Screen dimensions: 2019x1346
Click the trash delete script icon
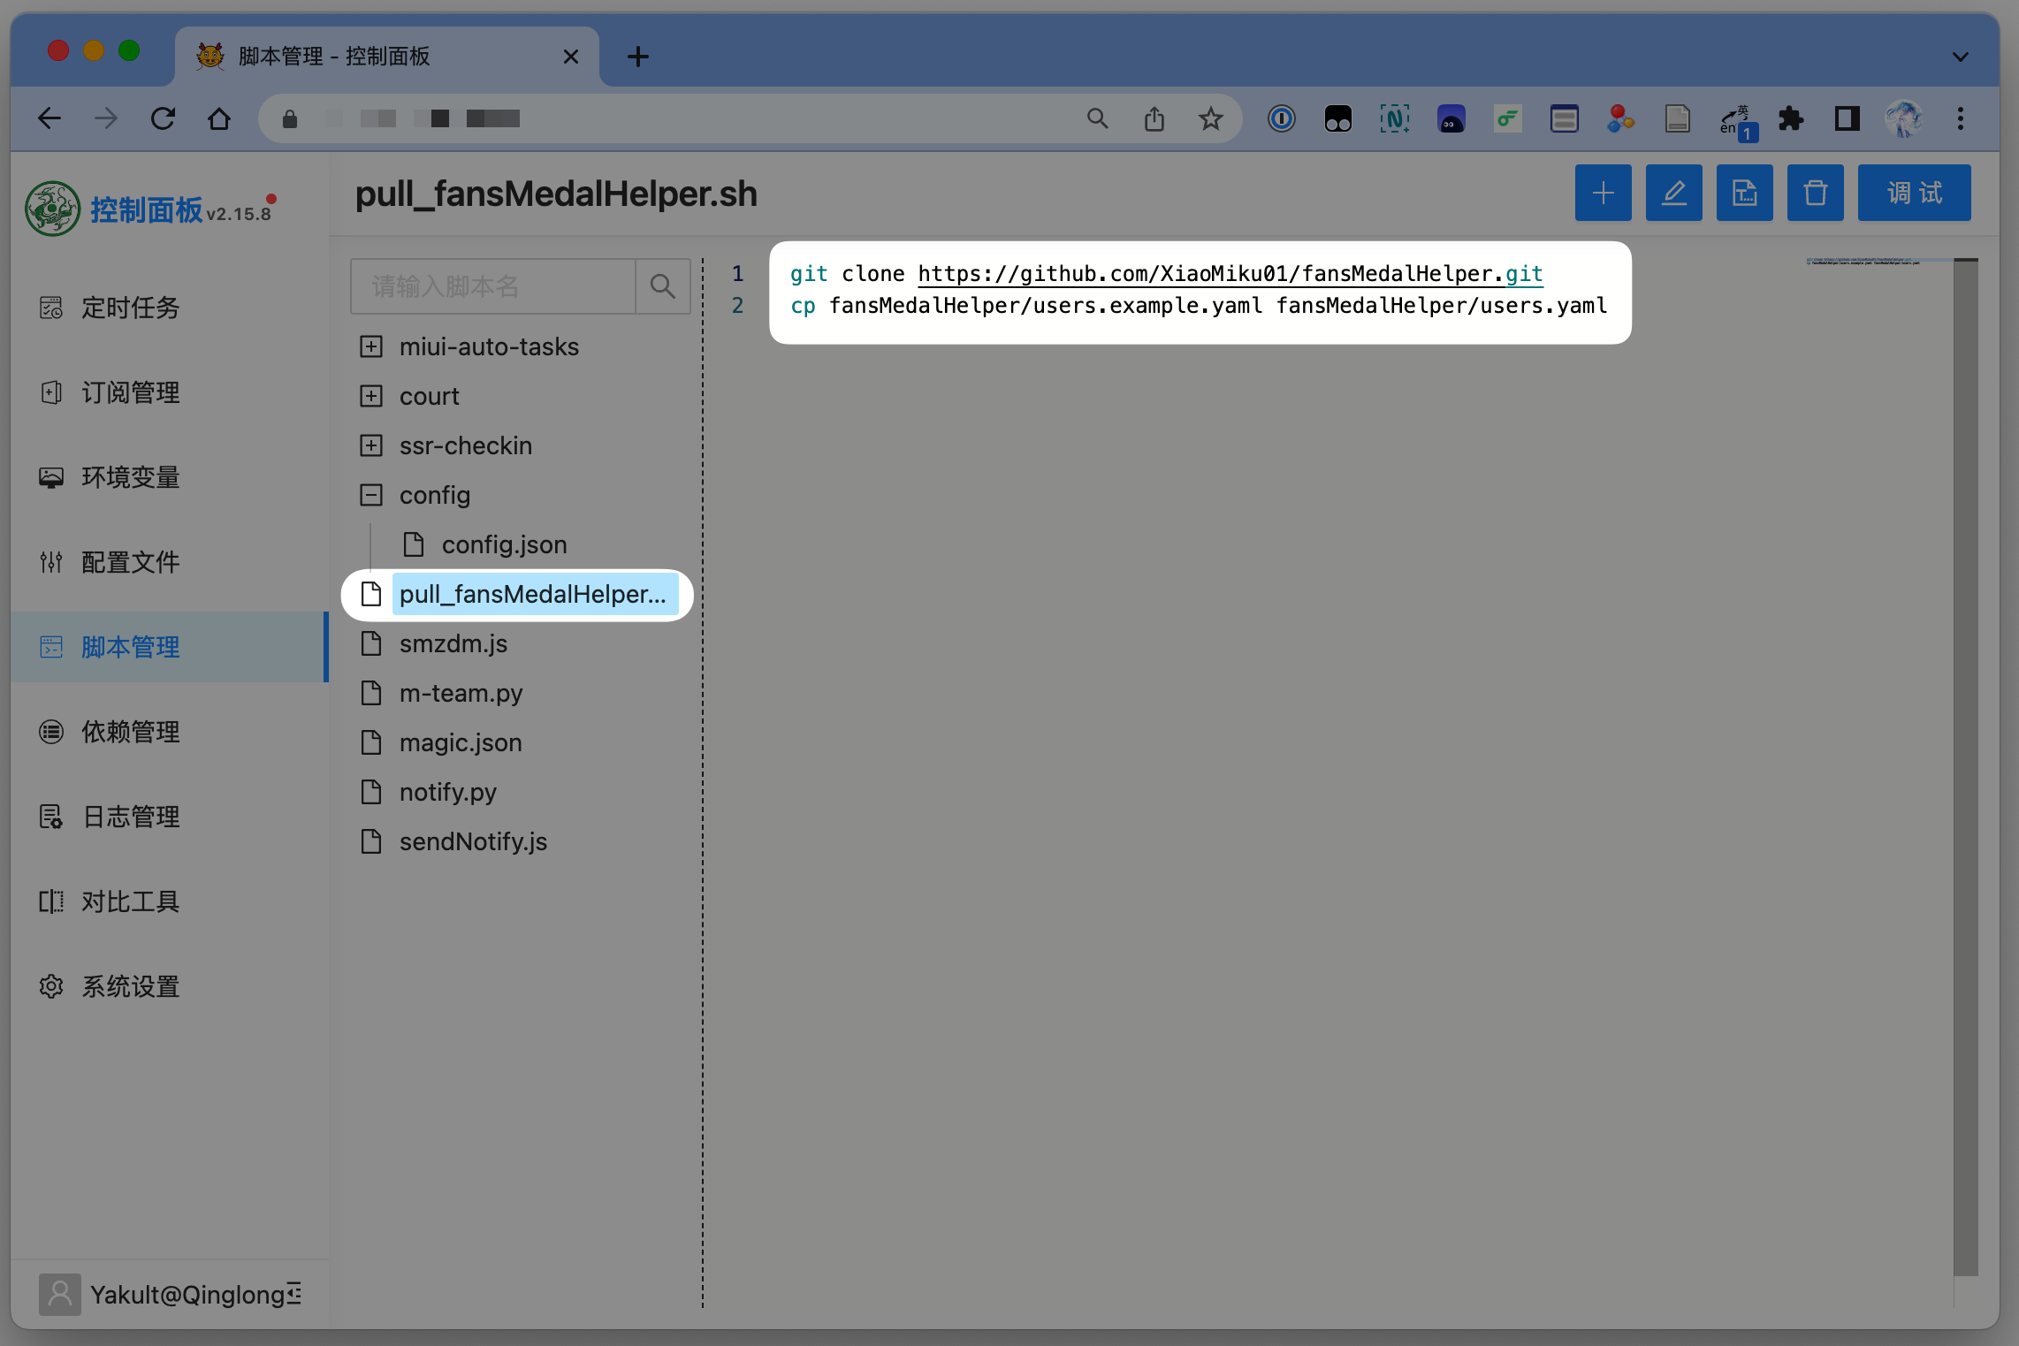point(1815,193)
